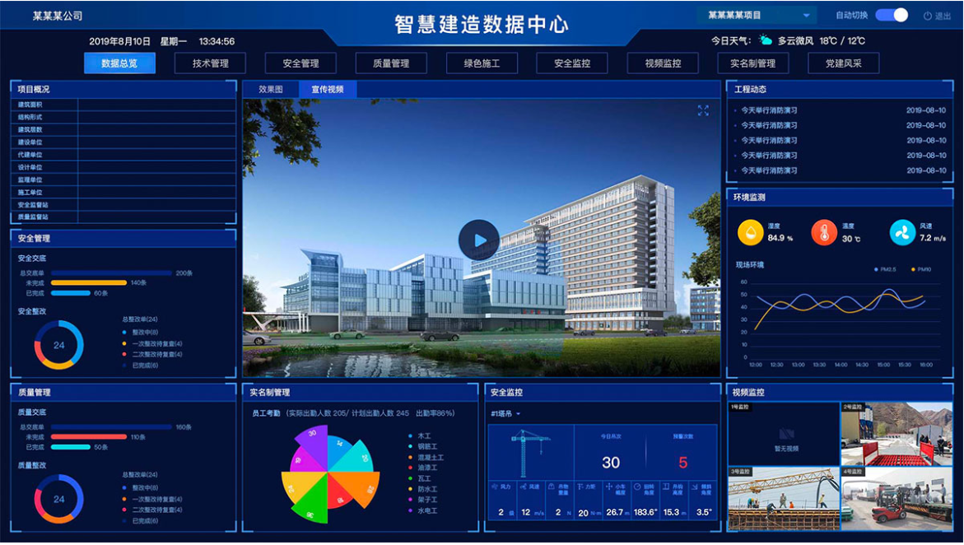Click the weather cloud icon beside 今日天气

pos(766,39)
